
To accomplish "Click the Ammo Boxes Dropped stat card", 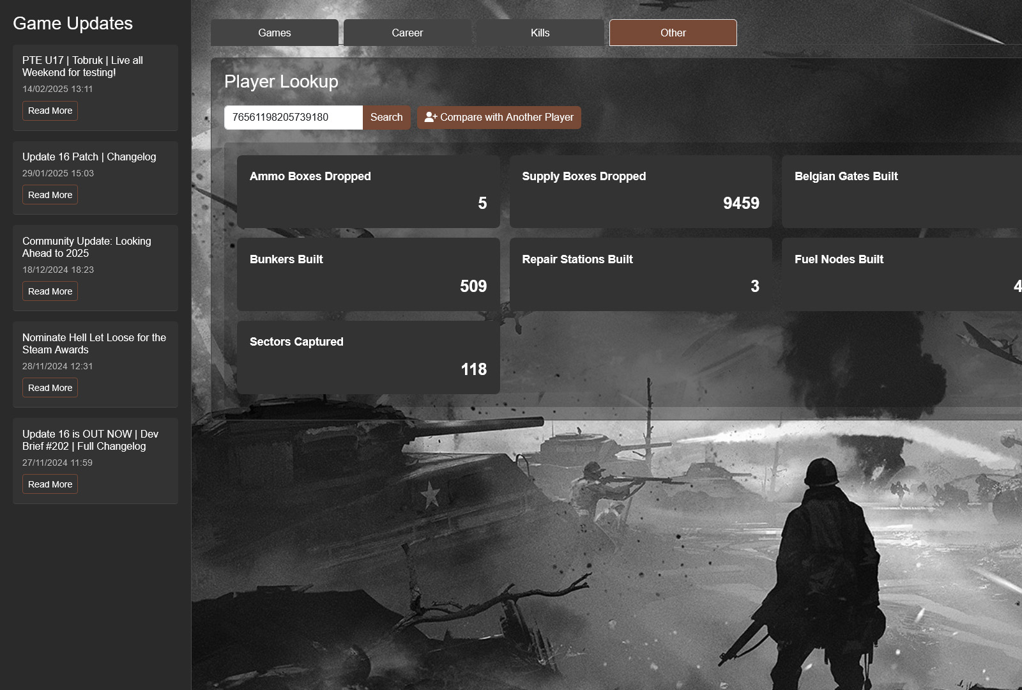I will pyautogui.click(x=368, y=192).
